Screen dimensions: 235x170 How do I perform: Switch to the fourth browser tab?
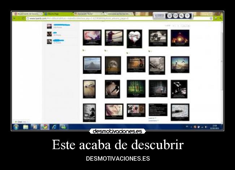[x=118, y=14]
